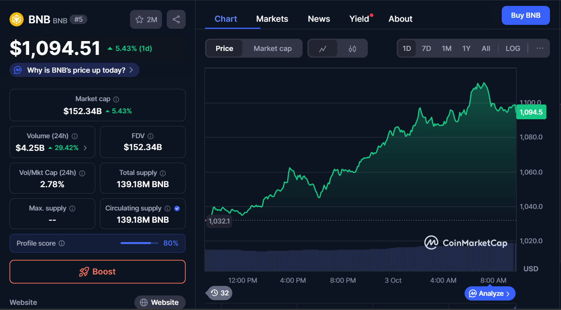Screen dimensions: 561x310
Task: Click the Market cap info icon
Action: coord(116,100)
